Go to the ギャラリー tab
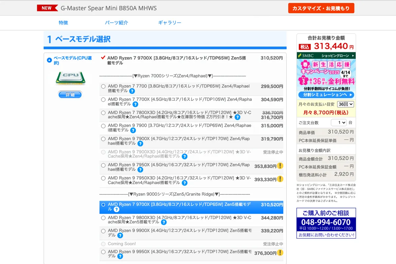 click(x=170, y=23)
